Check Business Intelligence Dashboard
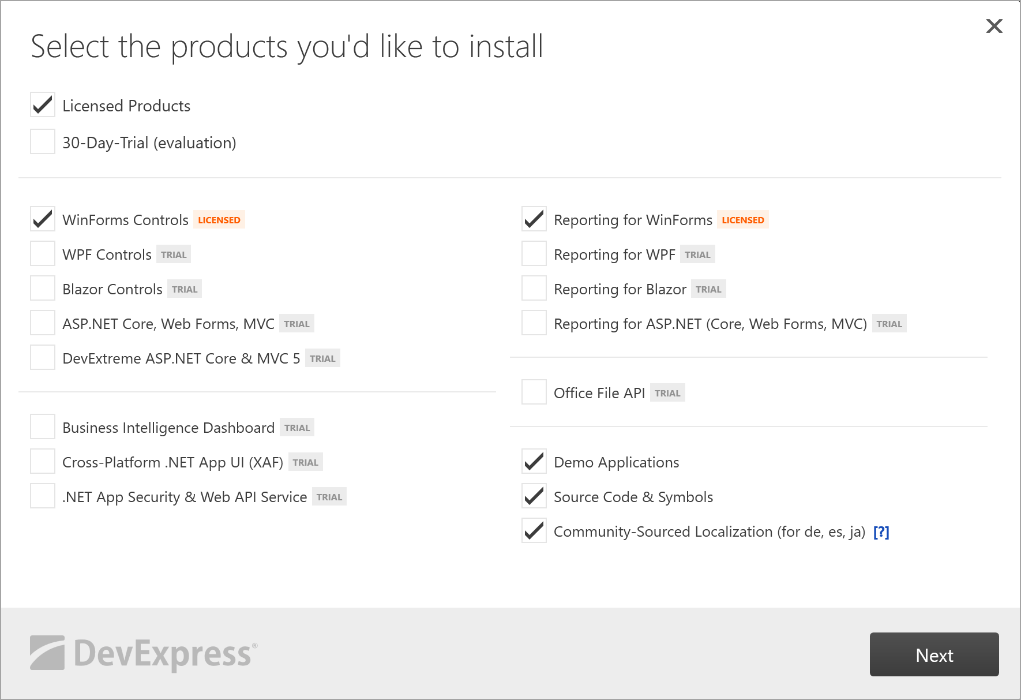1021x700 pixels. (x=43, y=427)
